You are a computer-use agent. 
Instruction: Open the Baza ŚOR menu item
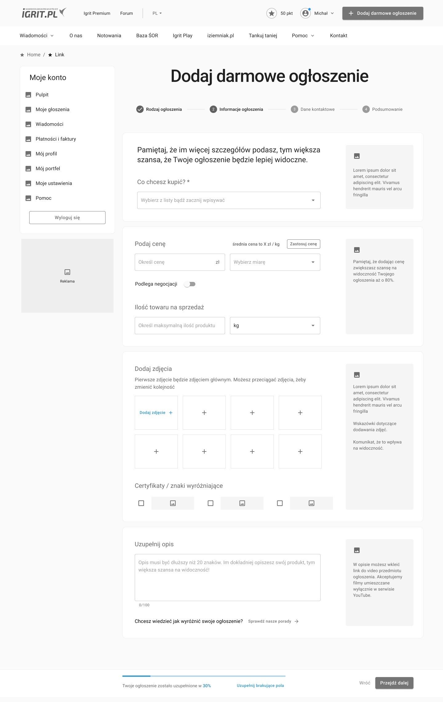click(x=147, y=36)
